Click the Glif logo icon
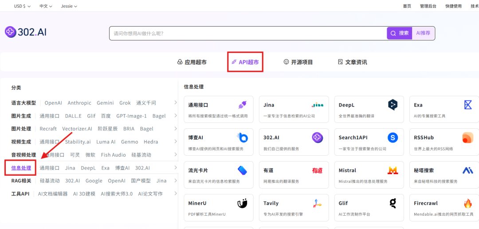This screenshot has width=479, height=229. click(393, 203)
